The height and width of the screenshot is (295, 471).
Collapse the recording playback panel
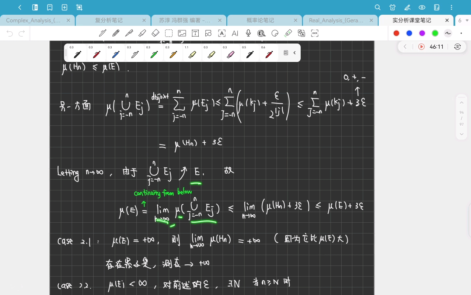click(405, 46)
